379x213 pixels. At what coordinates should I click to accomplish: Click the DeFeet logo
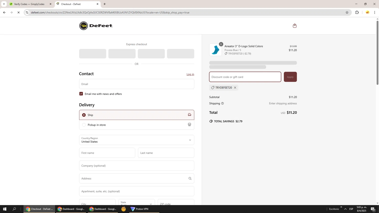click(96, 26)
